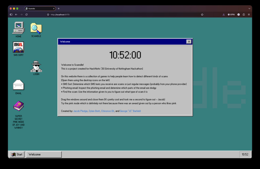Expand the tab list chevron
The width and height of the screenshot is (260, 169).
point(249,8)
